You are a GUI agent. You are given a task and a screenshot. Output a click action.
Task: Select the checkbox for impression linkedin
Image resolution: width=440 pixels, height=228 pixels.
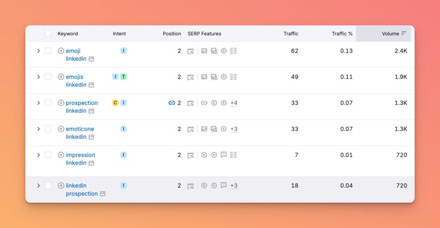pos(48,155)
